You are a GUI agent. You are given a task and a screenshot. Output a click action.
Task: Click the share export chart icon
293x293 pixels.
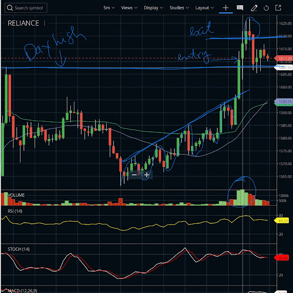click(x=278, y=8)
